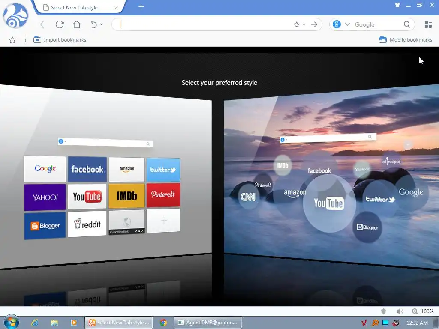Open the search engine selector dropdown
This screenshot has height=329, width=439.
coord(347,24)
